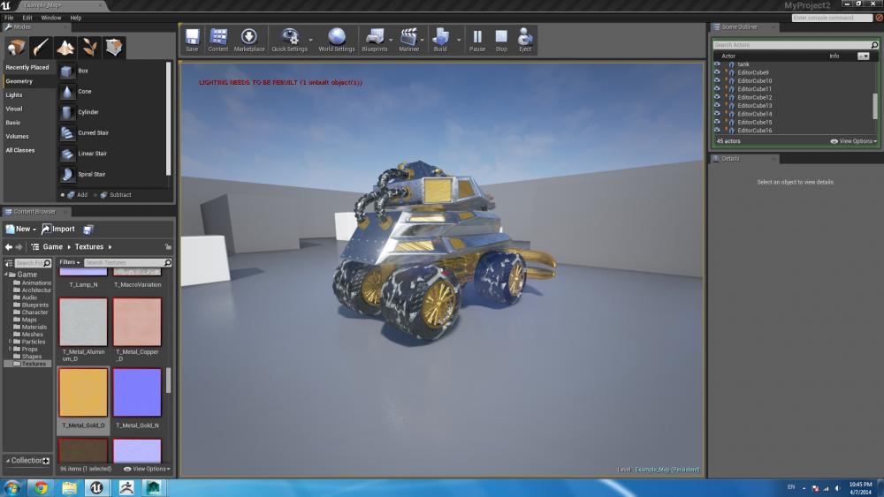Select the Place mode icon
The height and width of the screenshot is (497, 884).
click(x=16, y=48)
